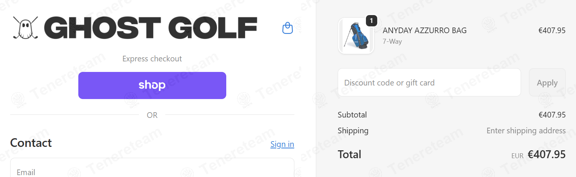The width and height of the screenshot is (576, 177).
Task: Click the 7-Way variant label
Action: (x=392, y=41)
